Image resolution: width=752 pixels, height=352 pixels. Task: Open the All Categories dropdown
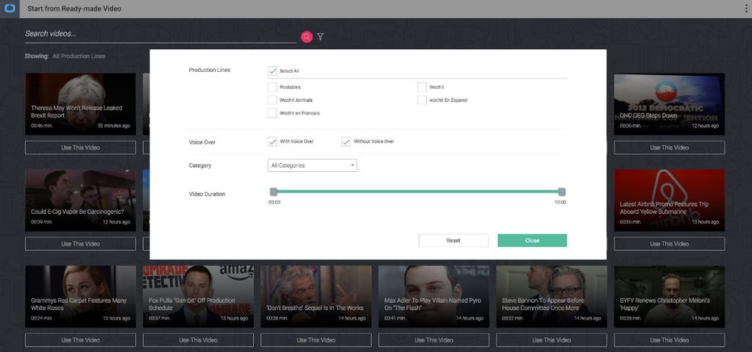click(x=312, y=166)
